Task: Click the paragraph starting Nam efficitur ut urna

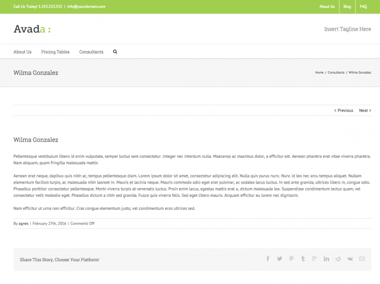Action: click(104, 208)
